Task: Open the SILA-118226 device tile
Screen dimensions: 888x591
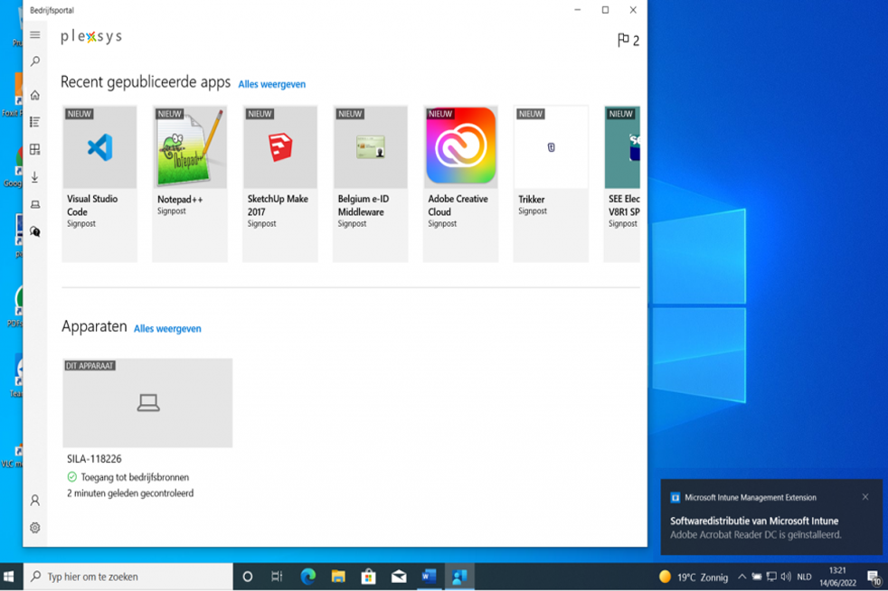Action: 147,403
